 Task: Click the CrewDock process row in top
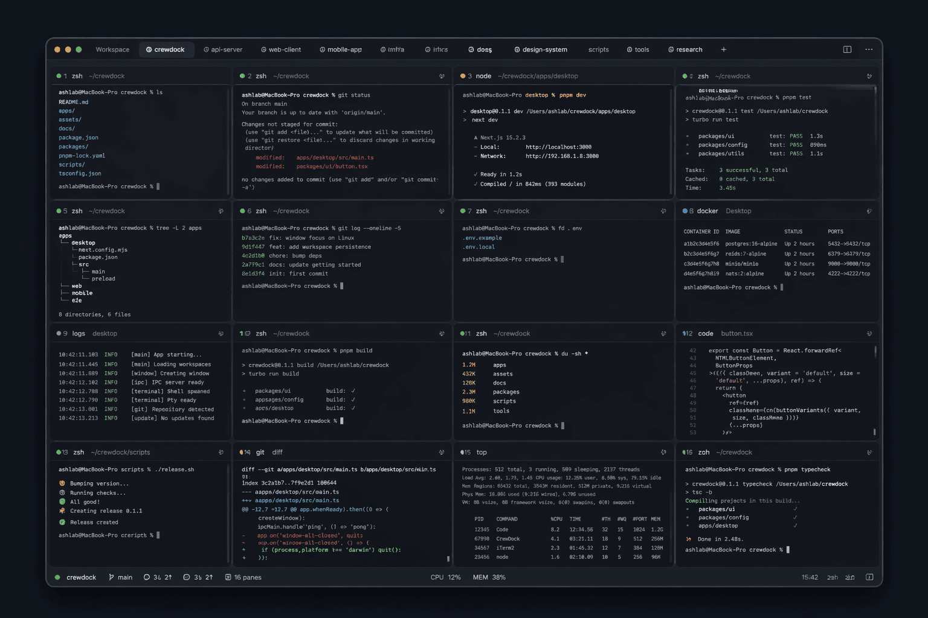[569, 539]
